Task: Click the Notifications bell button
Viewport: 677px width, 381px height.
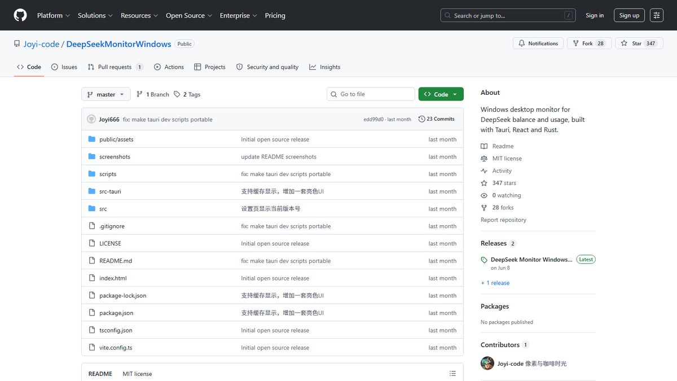Action: click(538, 43)
